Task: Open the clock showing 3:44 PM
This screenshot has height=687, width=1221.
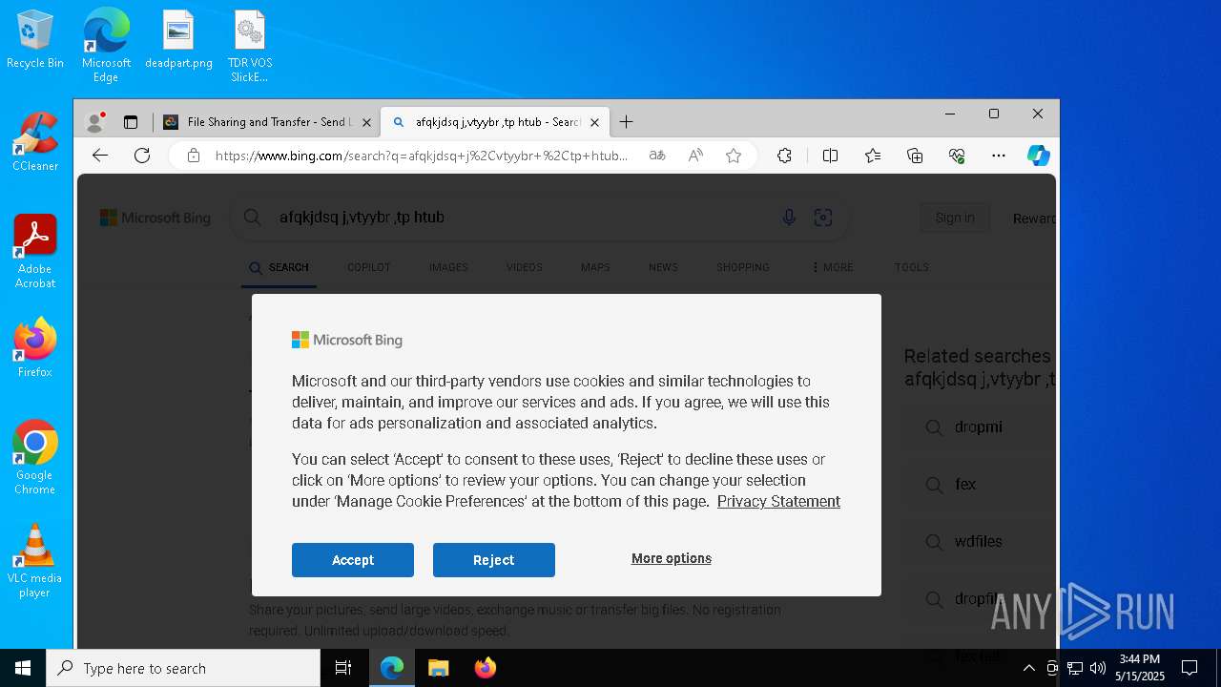Action: pyautogui.click(x=1140, y=668)
